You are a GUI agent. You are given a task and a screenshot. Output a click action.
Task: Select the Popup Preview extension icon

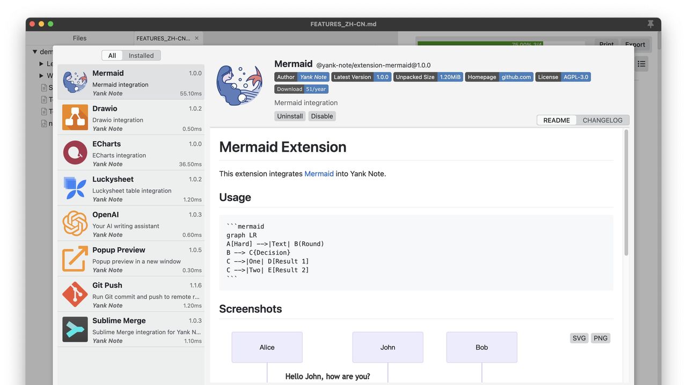75,259
